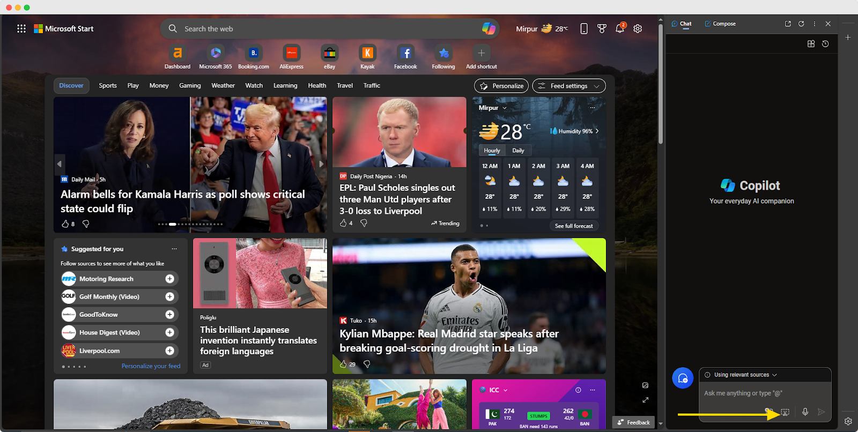The width and height of the screenshot is (858, 432).
Task: Follow Motoring Research source
Action: [x=170, y=279]
